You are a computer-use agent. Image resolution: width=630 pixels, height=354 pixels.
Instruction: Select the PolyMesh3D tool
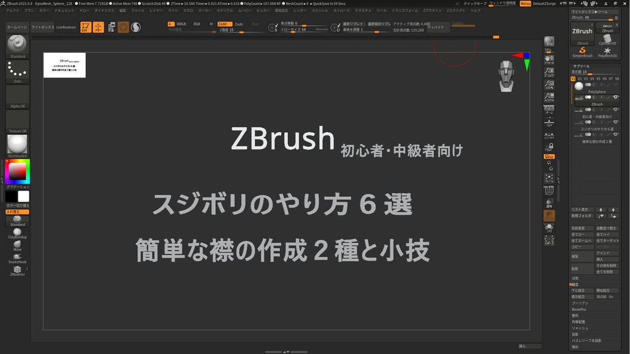pyautogui.click(x=607, y=52)
